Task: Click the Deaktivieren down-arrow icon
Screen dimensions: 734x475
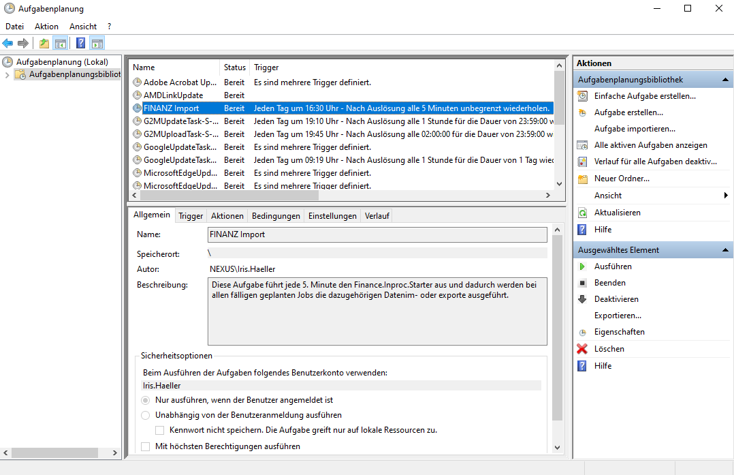Action: click(582, 299)
